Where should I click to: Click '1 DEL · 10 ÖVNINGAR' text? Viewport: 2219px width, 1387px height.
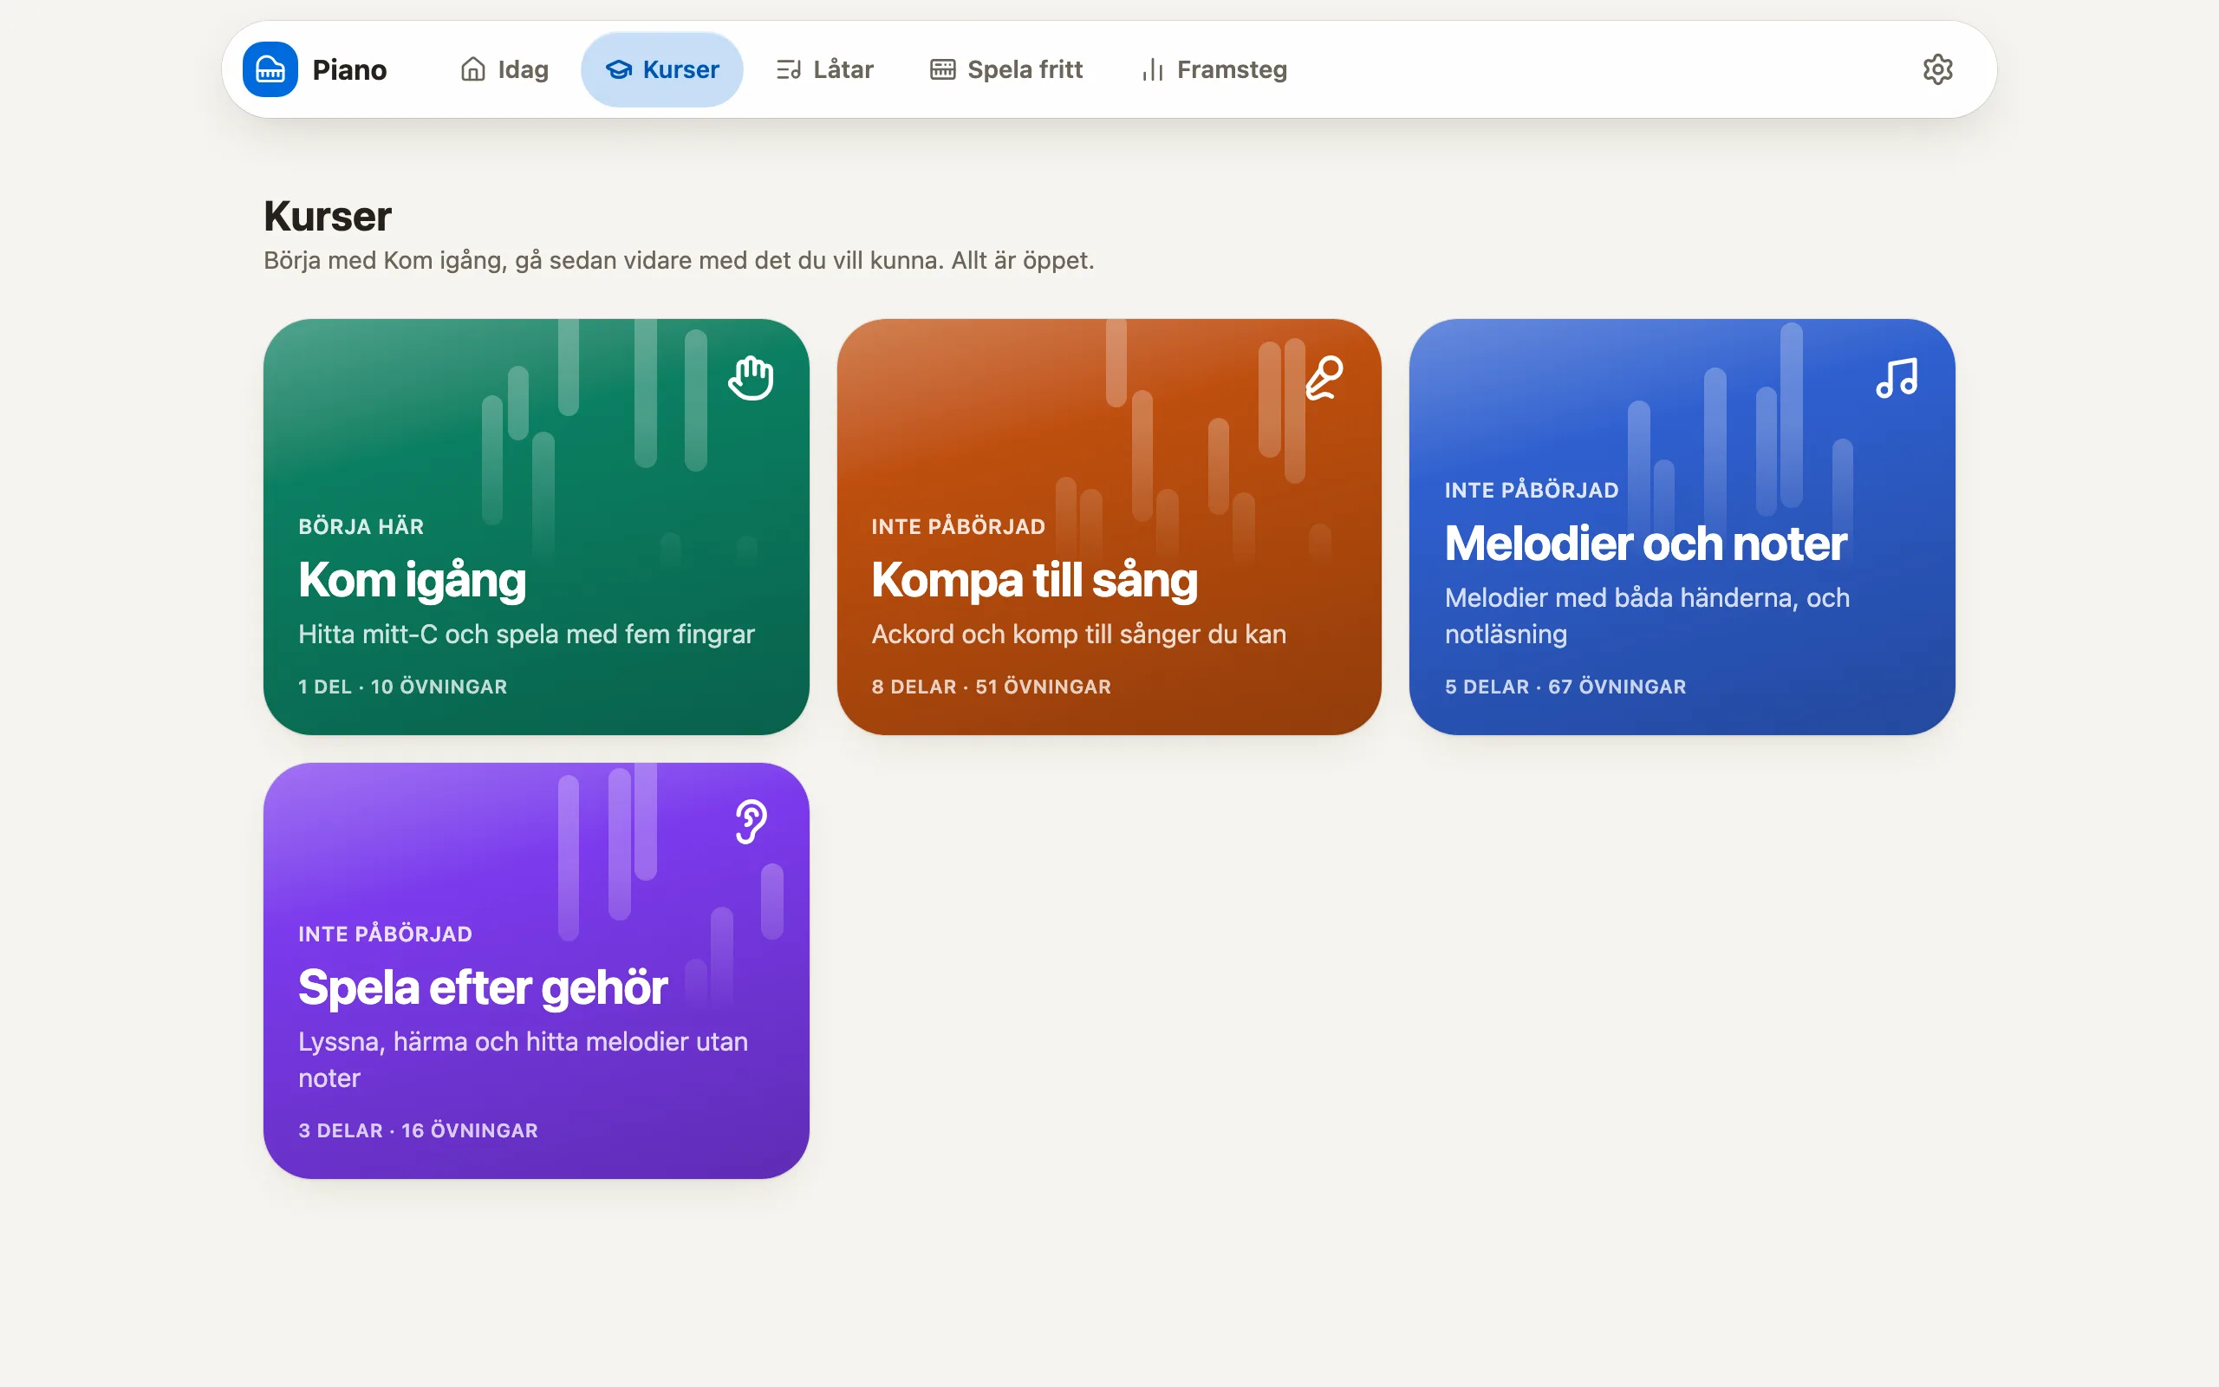pos(402,687)
